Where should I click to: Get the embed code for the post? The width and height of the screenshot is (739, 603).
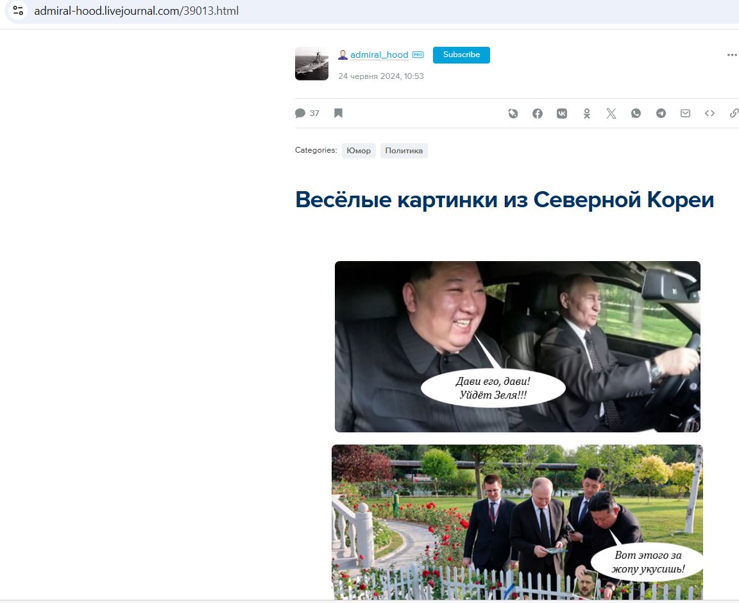click(709, 113)
